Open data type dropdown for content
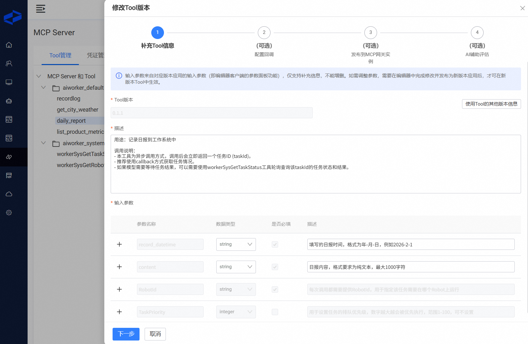 pos(236,267)
